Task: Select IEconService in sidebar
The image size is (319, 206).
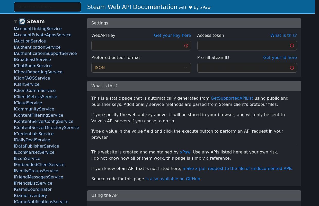Action: (x=27, y=158)
